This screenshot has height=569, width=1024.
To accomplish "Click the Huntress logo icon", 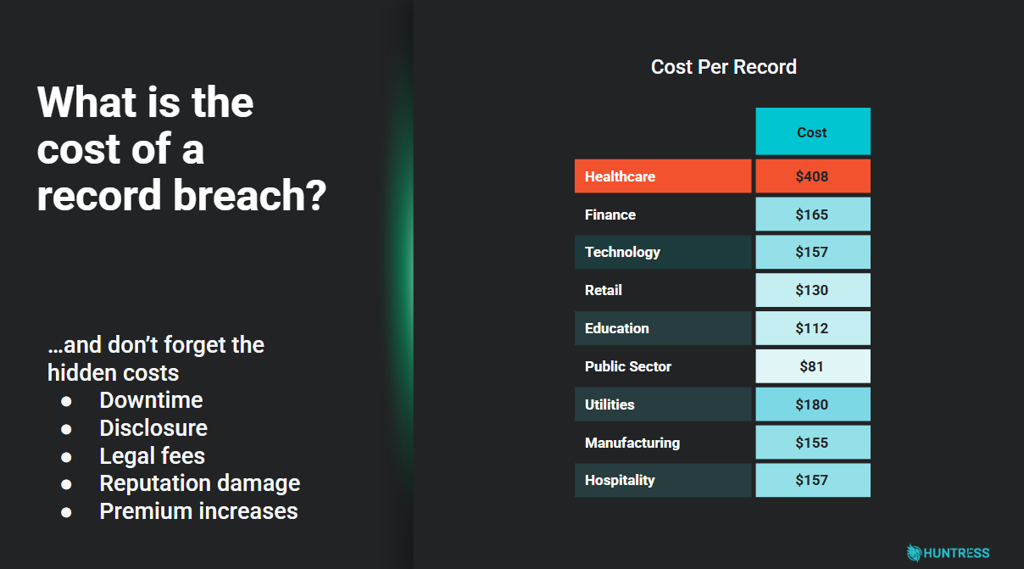I will tap(914, 553).
